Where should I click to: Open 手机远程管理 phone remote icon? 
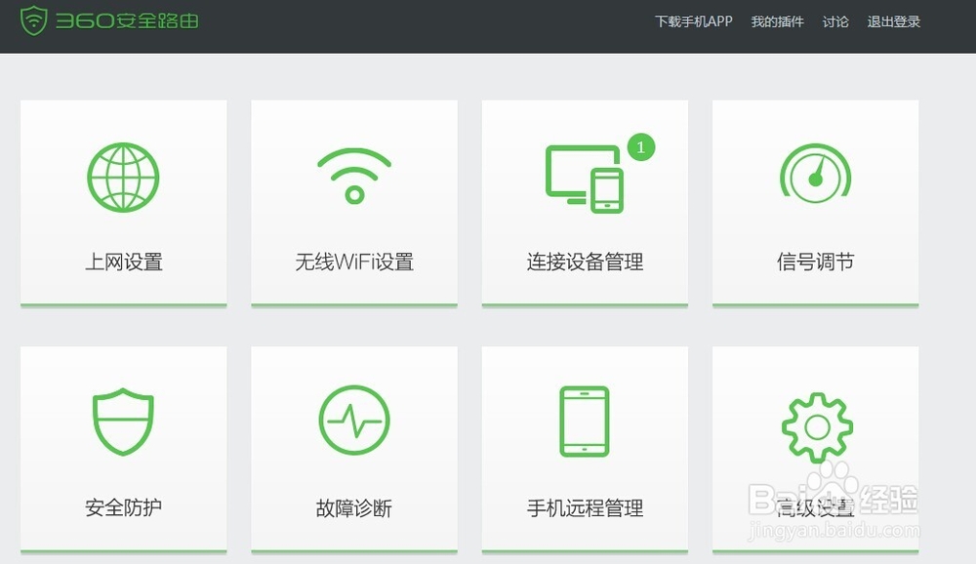click(x=584, y=422)
